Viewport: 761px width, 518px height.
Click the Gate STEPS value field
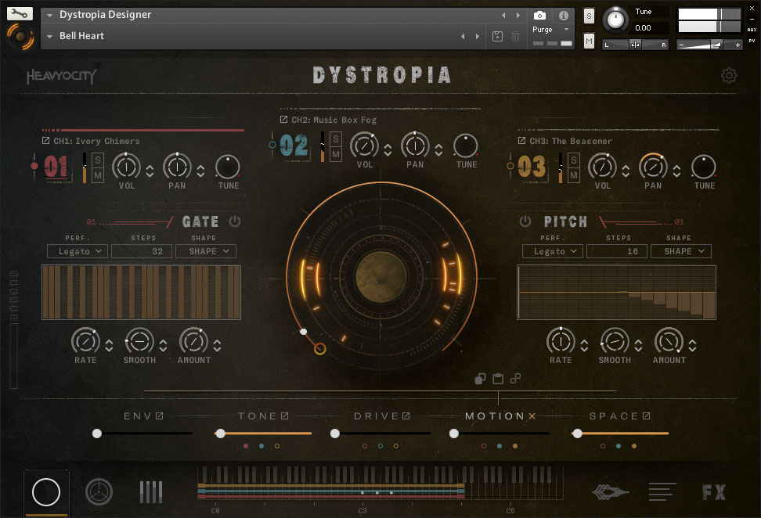pos(141,251)
